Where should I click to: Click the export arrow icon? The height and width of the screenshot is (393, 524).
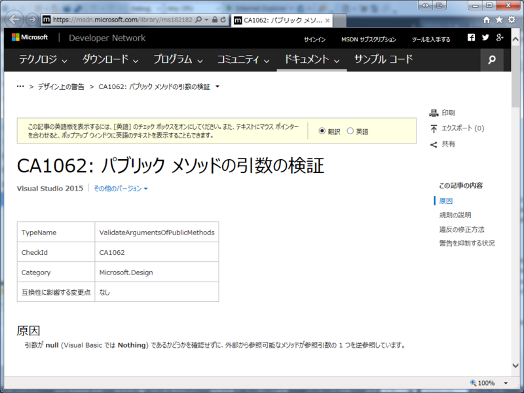click(x=434, y=128)
